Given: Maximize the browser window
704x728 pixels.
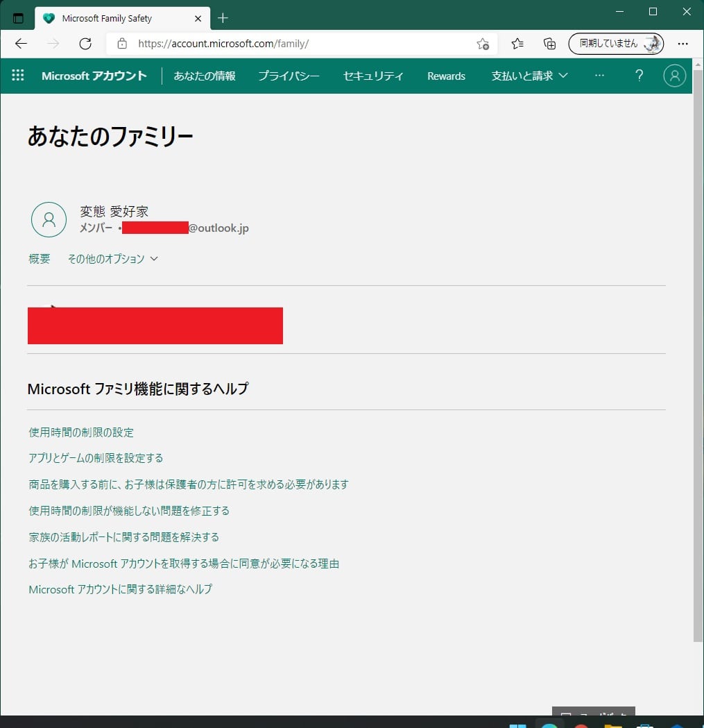Looking at the screenshot, I should click(653, 12).
